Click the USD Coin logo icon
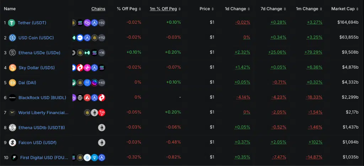Image resolution: width=364 pixels, height=166 pixels. [x=12, y=38]
